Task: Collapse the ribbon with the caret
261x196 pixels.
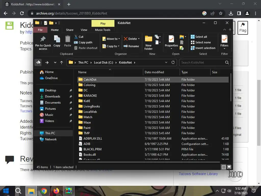Action: coord(224,30)
